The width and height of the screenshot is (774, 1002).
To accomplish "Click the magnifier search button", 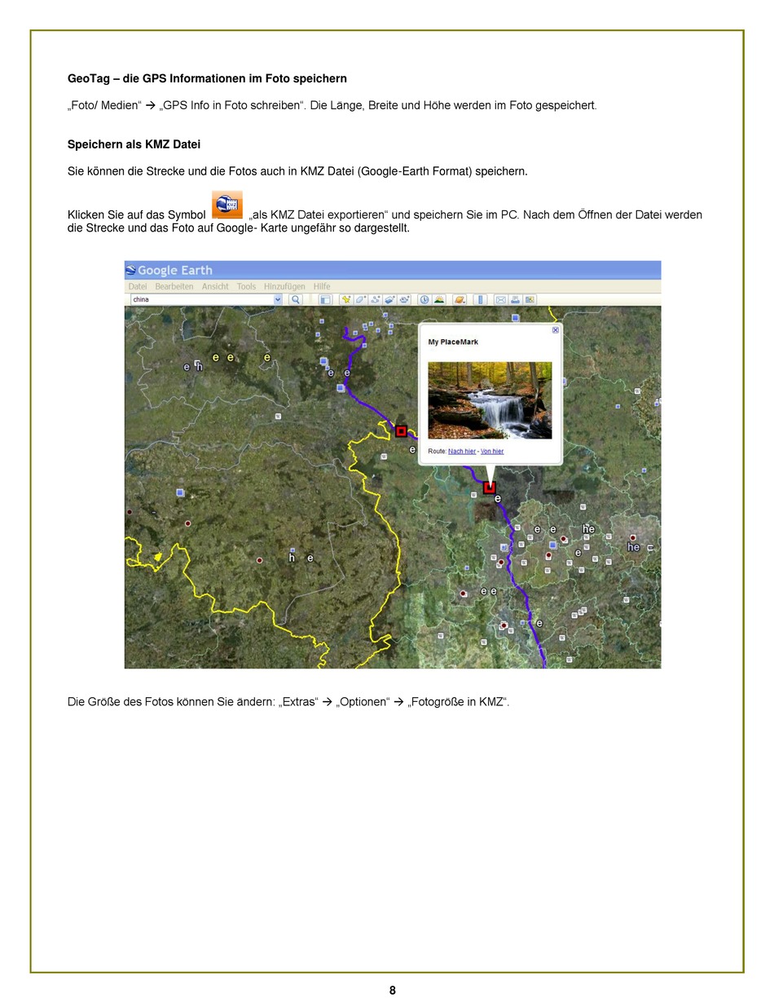I will 296,299.
